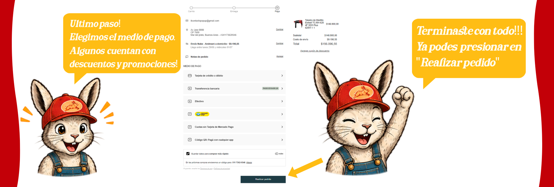Click the Mercado Pago logo

[202, 114]
